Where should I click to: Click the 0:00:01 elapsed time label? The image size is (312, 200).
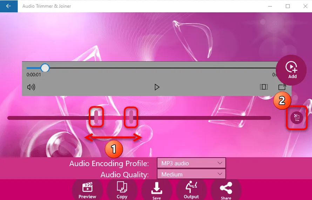point(34,75)
